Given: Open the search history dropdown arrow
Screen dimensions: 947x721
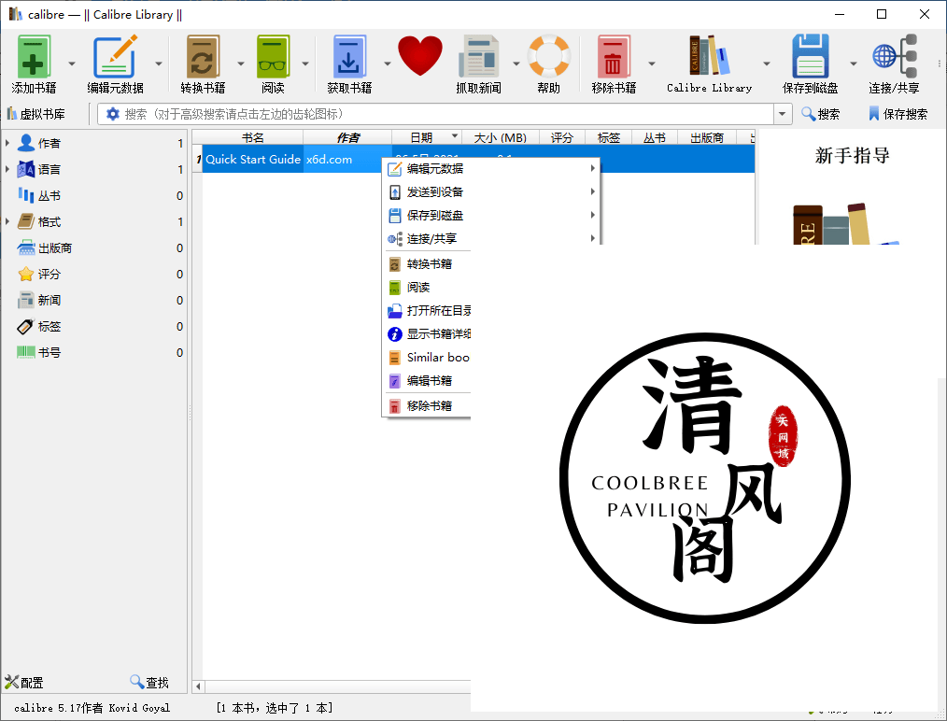Looking at the screenshot, I should click(783, 114).
